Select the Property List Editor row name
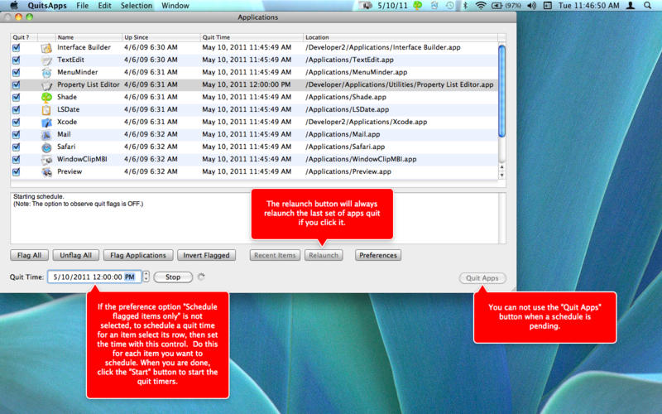Image resolution: width=662 pixels, height=414 pixels. (x=89, y=84)
